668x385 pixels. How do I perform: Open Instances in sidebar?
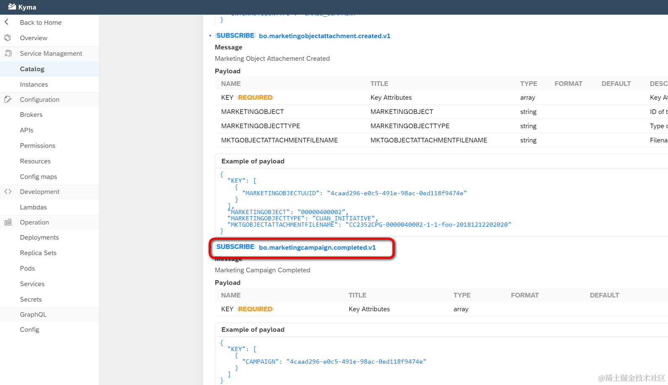pos(34,85)
